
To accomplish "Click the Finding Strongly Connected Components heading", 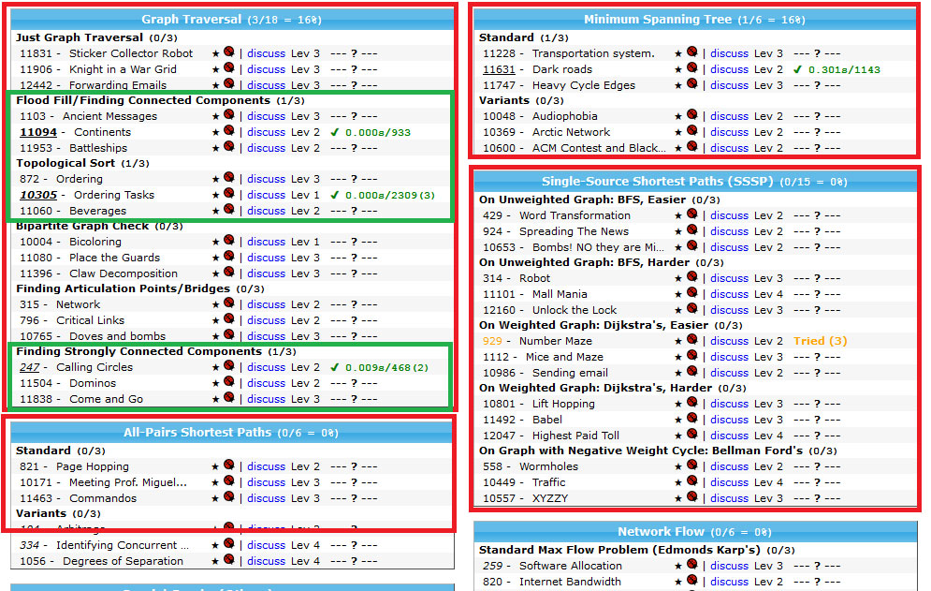I will click(138, 351).
